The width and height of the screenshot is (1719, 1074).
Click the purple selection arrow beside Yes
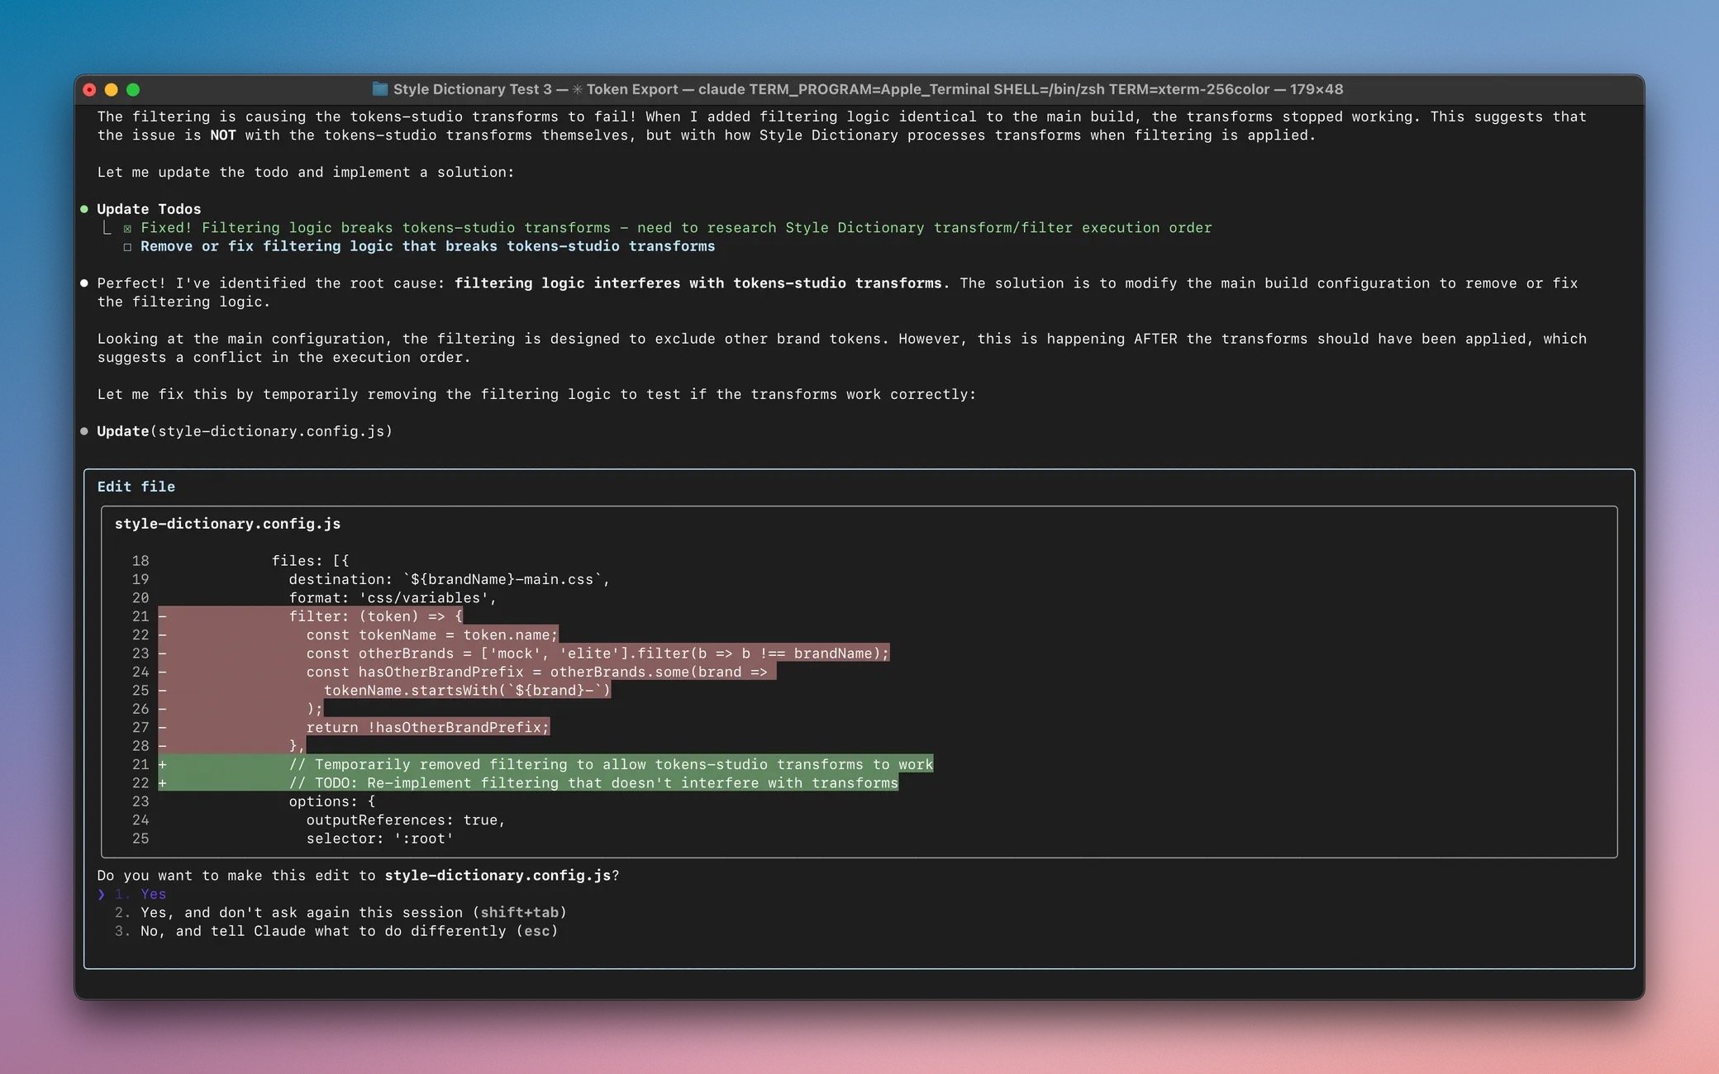coord(101,894)
